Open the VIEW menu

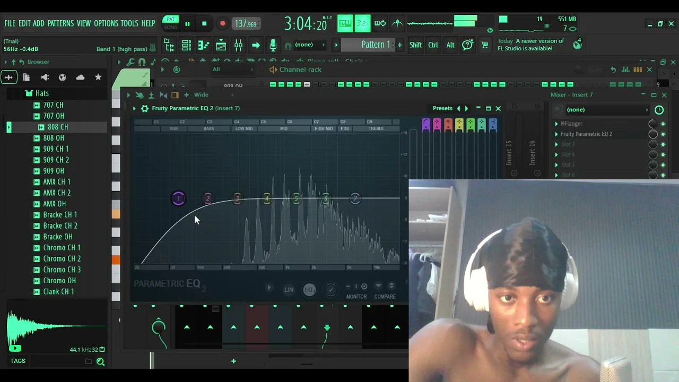click(84, 23)
